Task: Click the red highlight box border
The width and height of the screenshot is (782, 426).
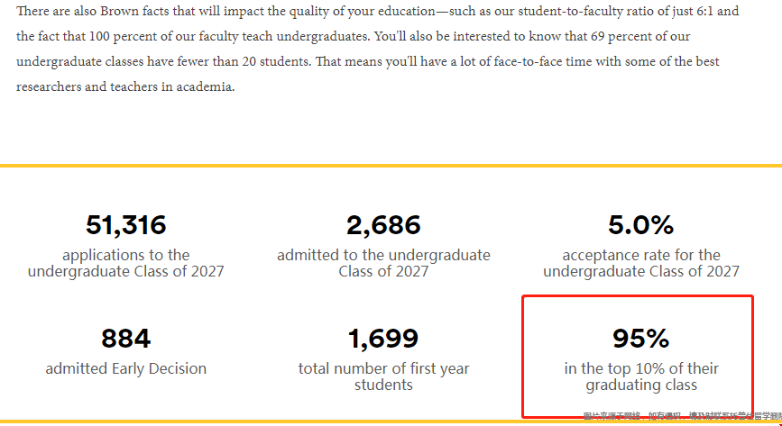Action: [x=638, y=296]
